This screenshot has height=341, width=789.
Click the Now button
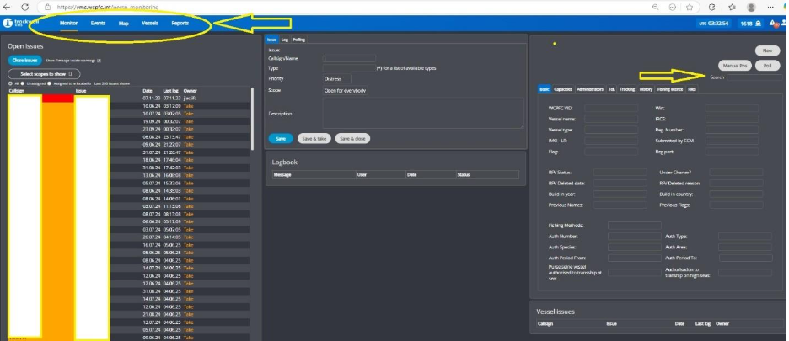(767, 51)
